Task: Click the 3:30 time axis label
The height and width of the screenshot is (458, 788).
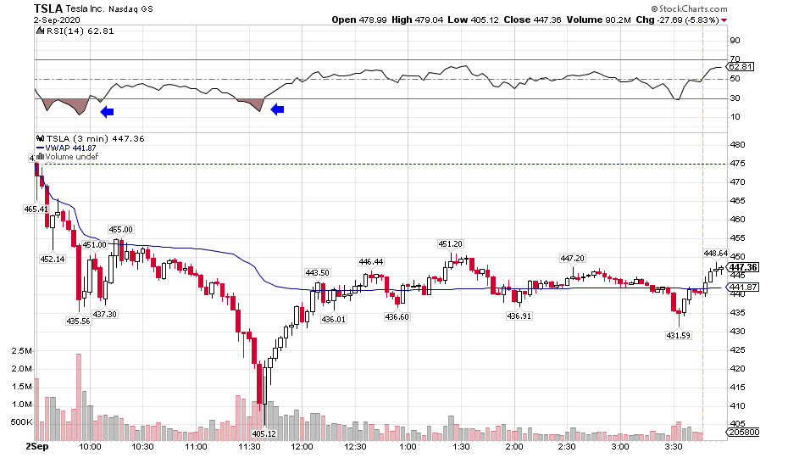Action: pos(674,447)
